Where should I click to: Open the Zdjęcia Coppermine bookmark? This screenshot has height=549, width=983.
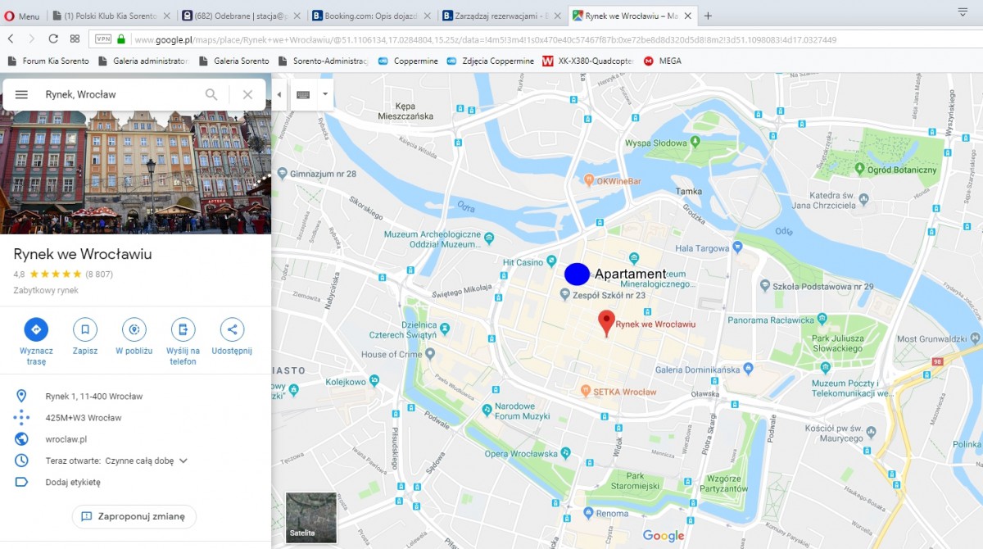(x=490, y=61)
